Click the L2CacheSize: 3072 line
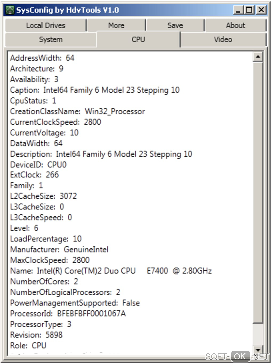 (x=43, y=196)
